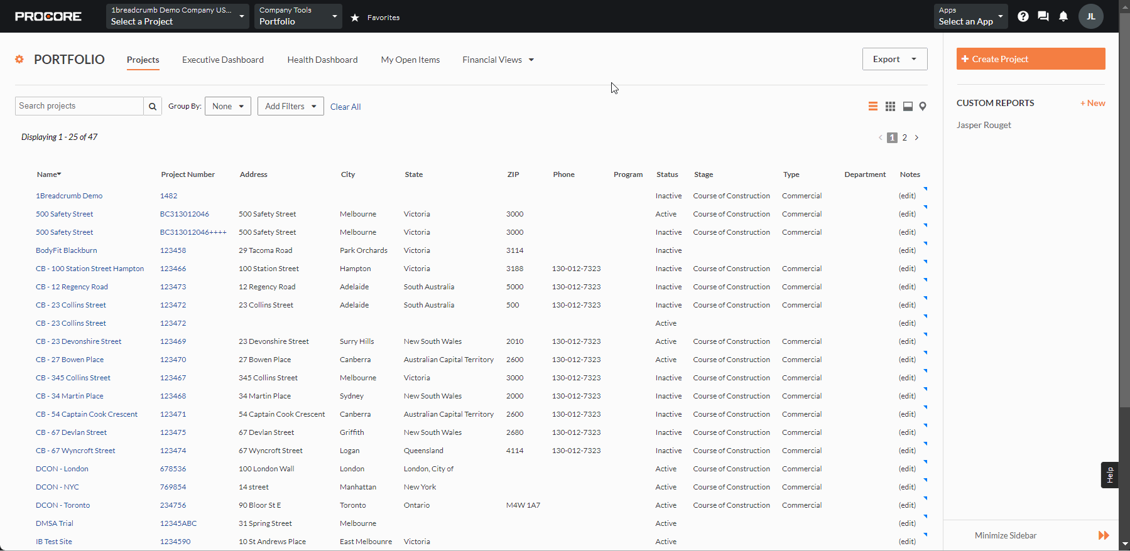Switch to the Health Dashboard tab

tap(322, 60)
